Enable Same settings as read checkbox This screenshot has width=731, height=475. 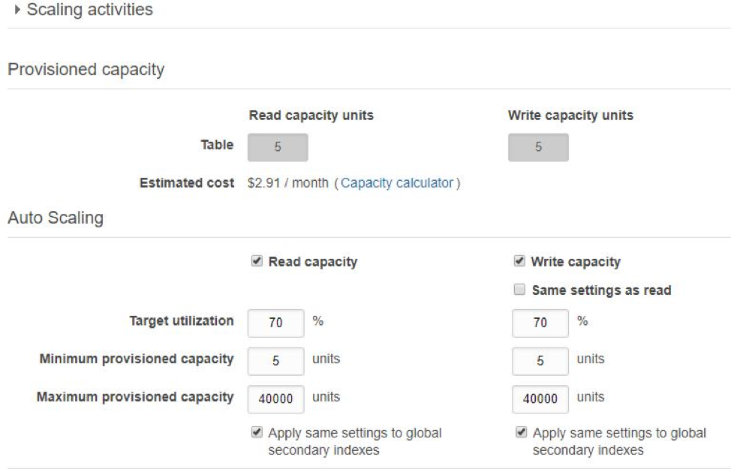(519, 290)
